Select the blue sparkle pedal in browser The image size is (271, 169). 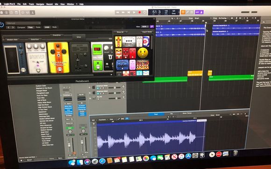pos(122,65)
